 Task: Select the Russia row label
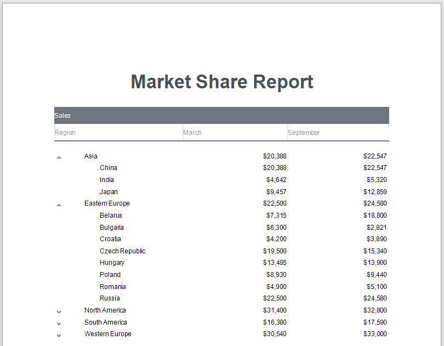110,298
